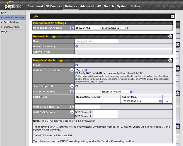This screenshot has height=146, width=183.
Task: Open help icon for Network Settings section
Action: coord(170,36)
